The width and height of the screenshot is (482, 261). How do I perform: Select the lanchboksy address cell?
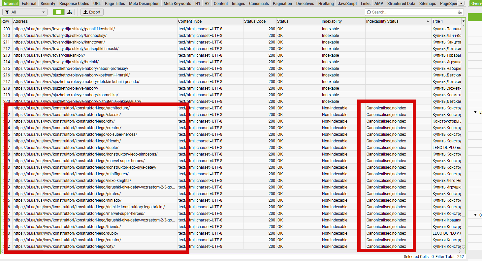(95, 36)
